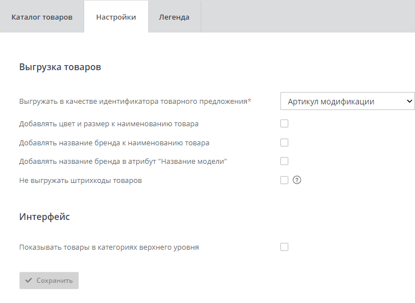This screenshot has width=415, height=303.
Task: Click the checkmark icon on Сохранить button
Action: tap(29, 281)
